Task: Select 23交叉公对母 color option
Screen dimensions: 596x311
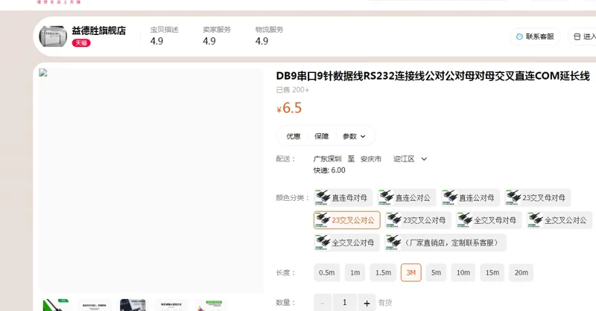Action: point(418,220)
